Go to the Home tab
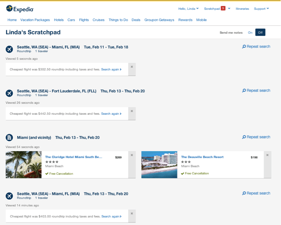Screen dimensions: 281x225 pos(12,20)
